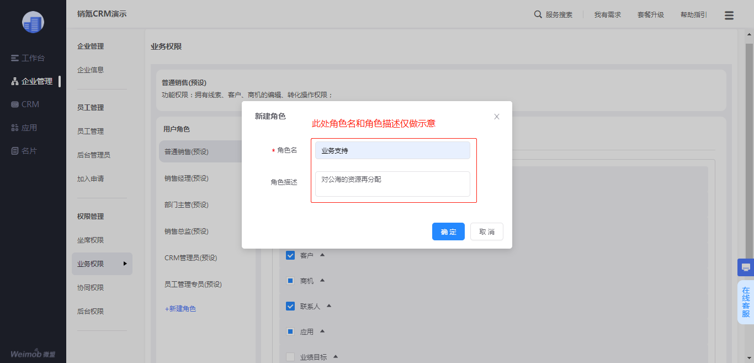Viewport: 754px width, 363px height.
Task: Click the 服务搜索 magnifier icon
Action: point(538,14)
